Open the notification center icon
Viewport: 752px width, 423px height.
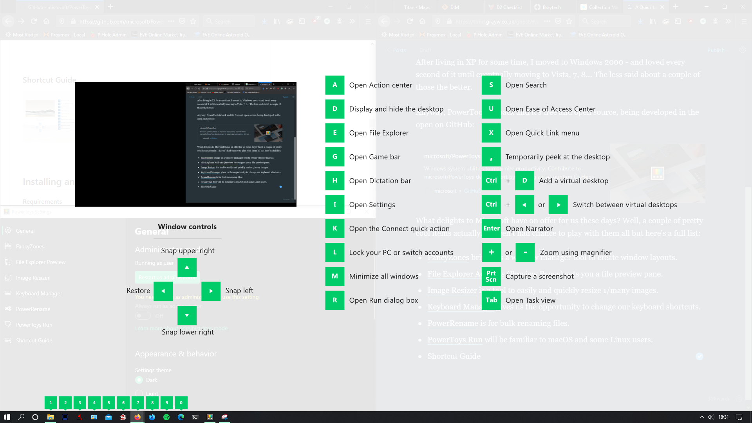coord(739,417)
